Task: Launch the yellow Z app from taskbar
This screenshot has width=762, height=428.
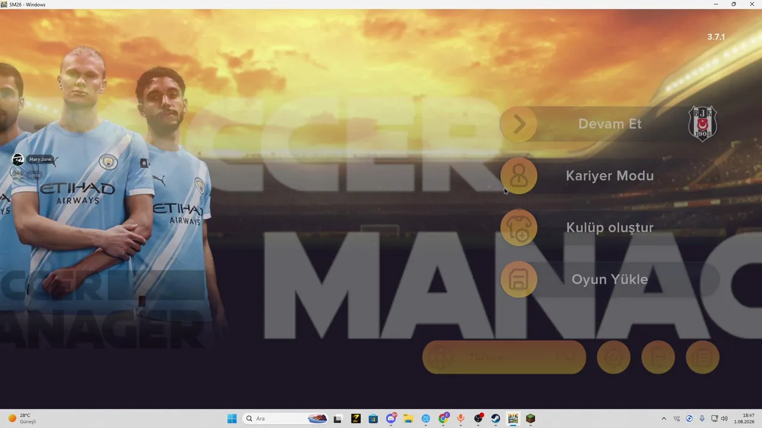Action: click(356, 418)
